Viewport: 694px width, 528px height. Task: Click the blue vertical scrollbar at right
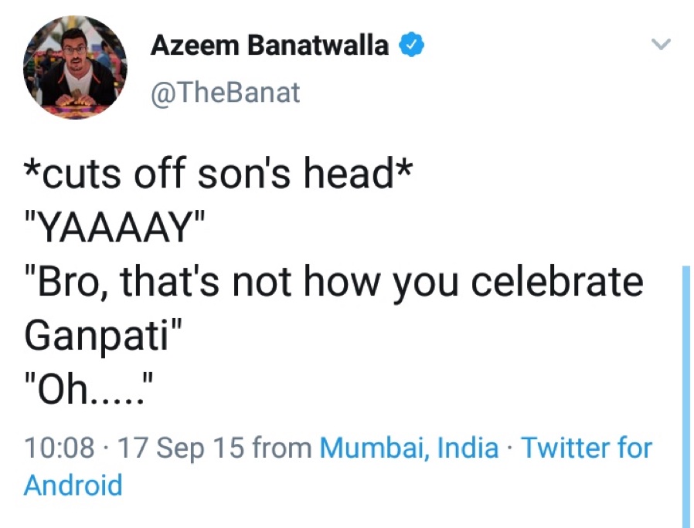coord(685,394)
